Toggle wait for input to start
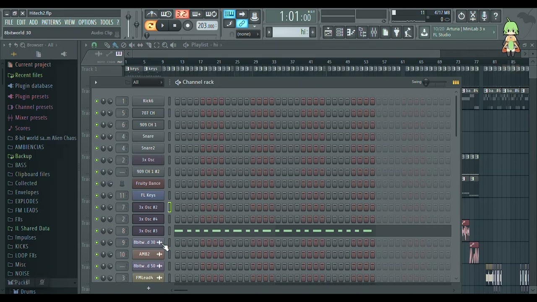The width and height of the screenshot is (537, 302). 166,14
